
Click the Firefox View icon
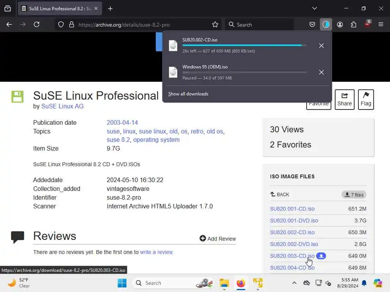8,8
